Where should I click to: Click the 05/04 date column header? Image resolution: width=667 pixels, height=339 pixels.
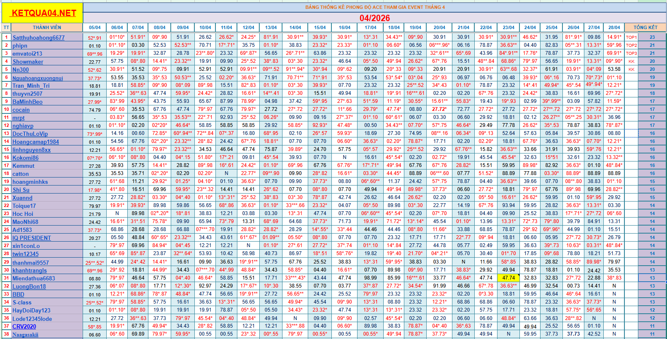click(x=95, y=27)
